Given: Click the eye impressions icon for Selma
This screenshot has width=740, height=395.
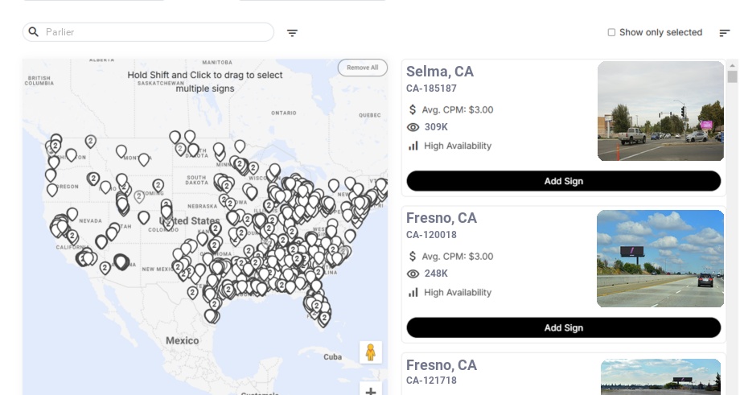Looking at the screenshot, I should pos(413,127).
